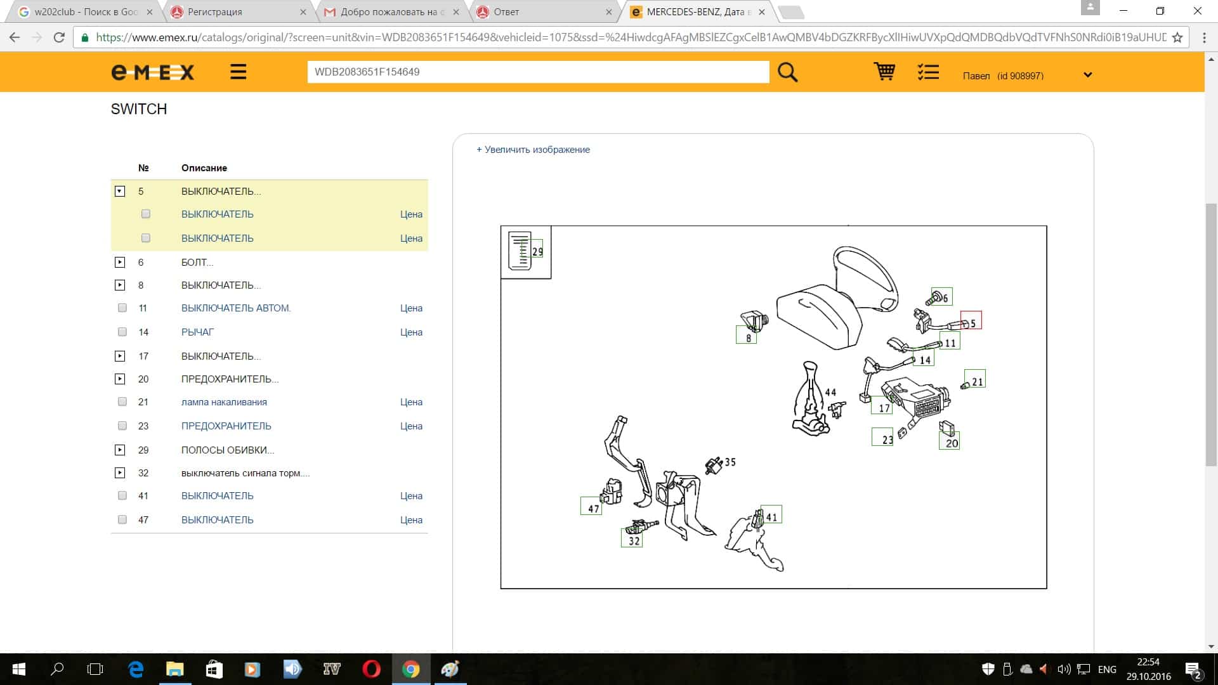The width and height of the screenshot is (1218, 685).
Task: Click the Emex logo
Action: coord(152,72)
